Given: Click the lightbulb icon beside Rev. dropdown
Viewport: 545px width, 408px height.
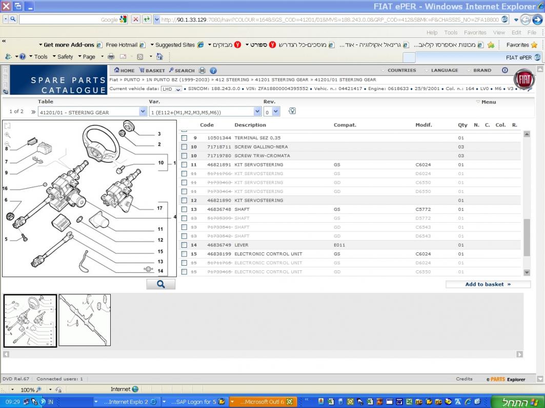Looking at the screenshot, I should 292,111.
